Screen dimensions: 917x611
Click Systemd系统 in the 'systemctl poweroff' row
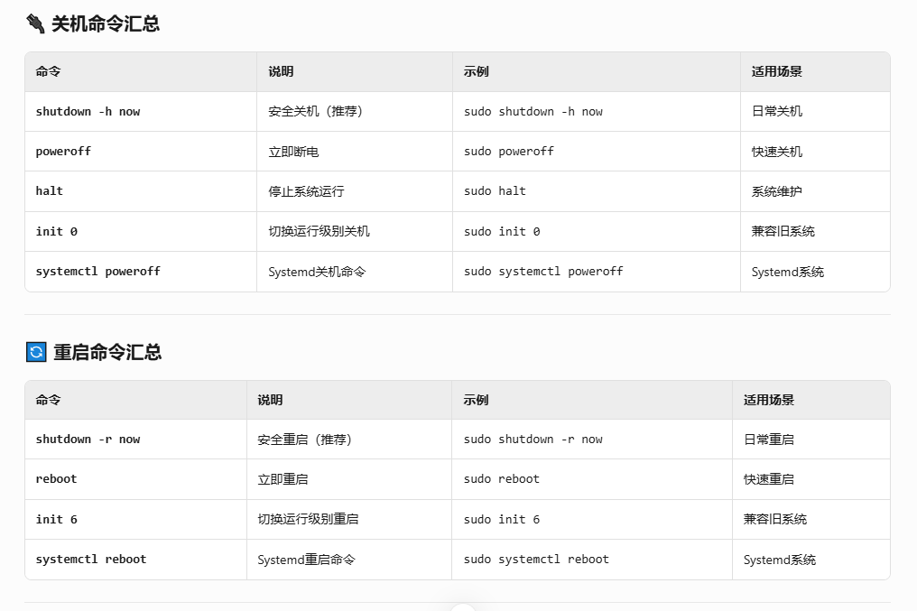[x=788, y=272]
